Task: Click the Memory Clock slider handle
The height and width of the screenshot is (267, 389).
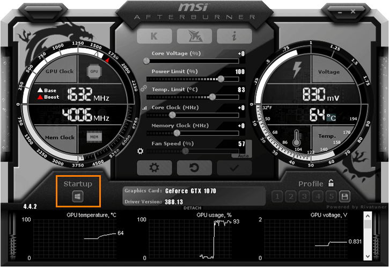Action: [177, 133]
